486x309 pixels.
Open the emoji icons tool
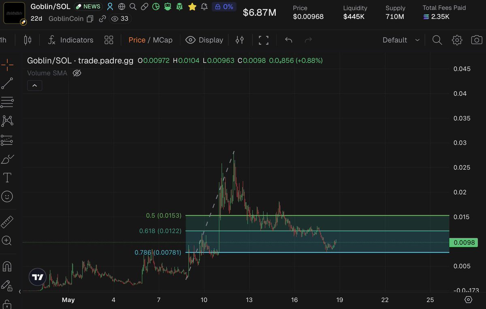point(7,197)
